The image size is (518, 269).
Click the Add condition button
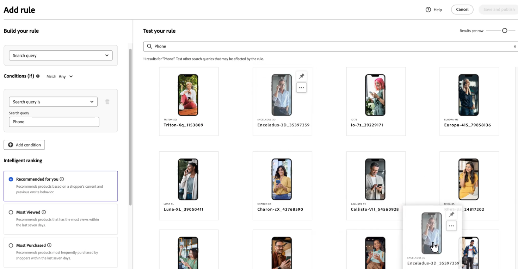[x=24, y=145]
